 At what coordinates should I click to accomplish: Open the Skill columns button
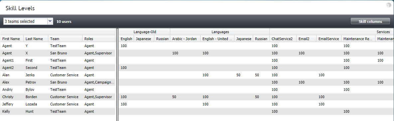pyautogui.click(x=370, y=22)
